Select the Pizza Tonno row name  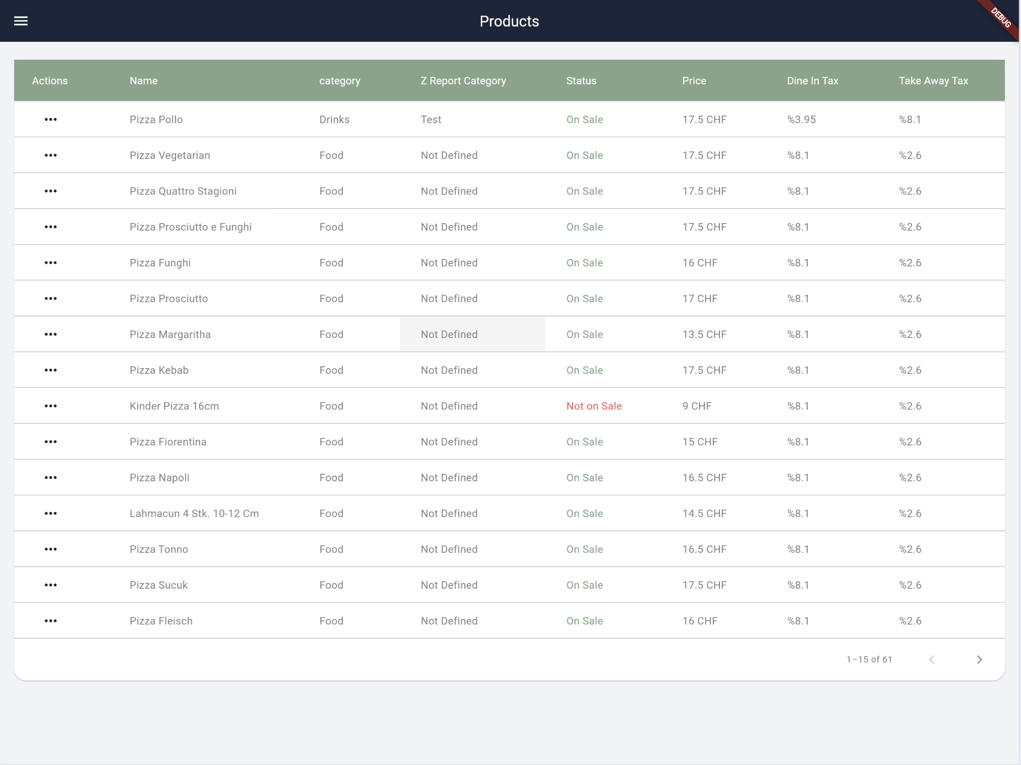159,549
